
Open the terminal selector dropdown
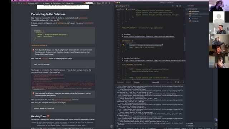[160, 82]
